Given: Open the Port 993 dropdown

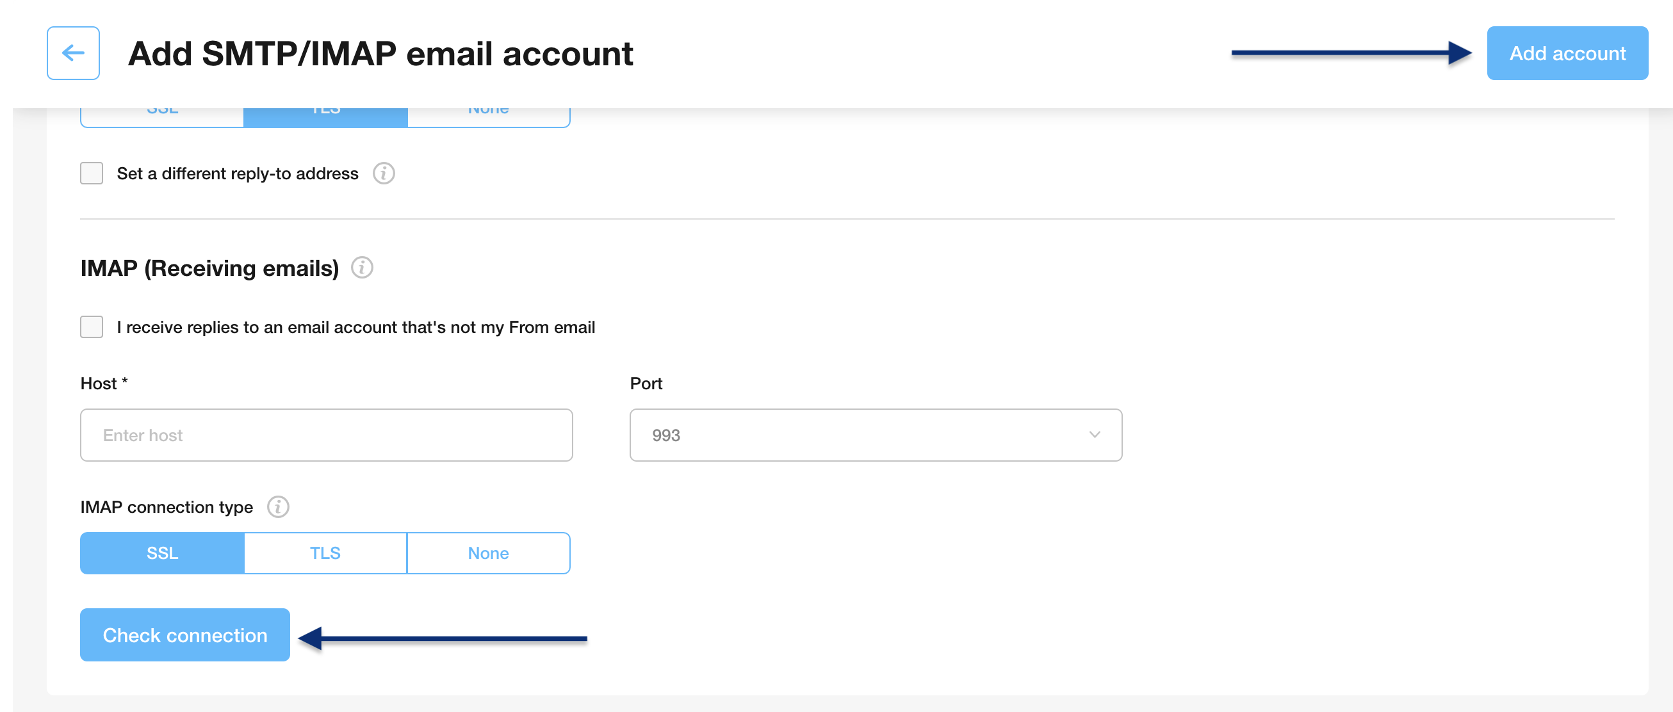Looking at the screenshot, I should coord(876,435).
